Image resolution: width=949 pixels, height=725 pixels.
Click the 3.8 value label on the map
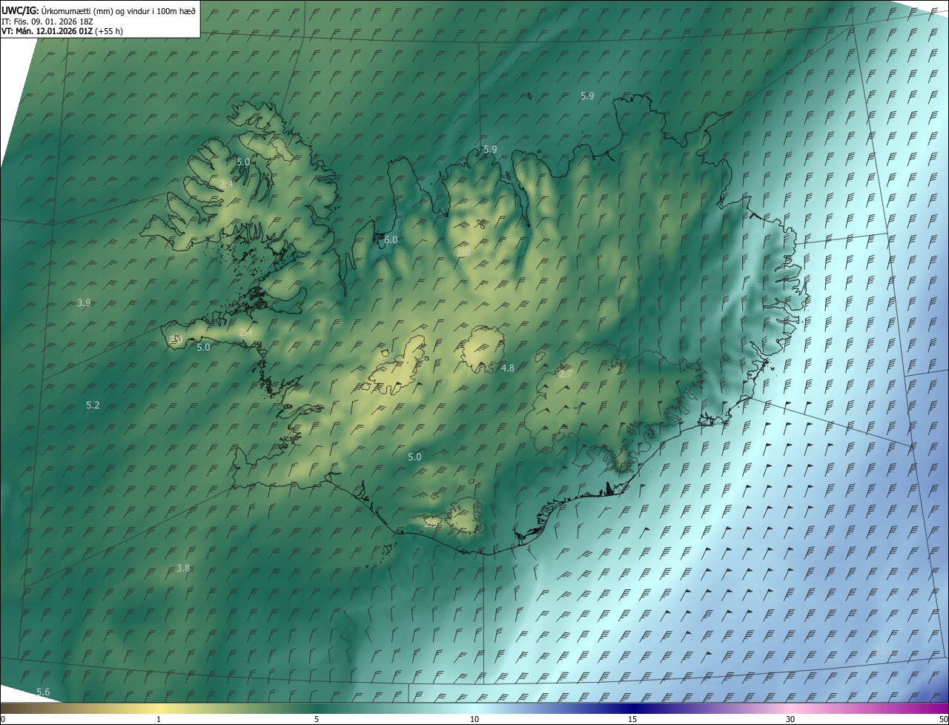point(183,569)
